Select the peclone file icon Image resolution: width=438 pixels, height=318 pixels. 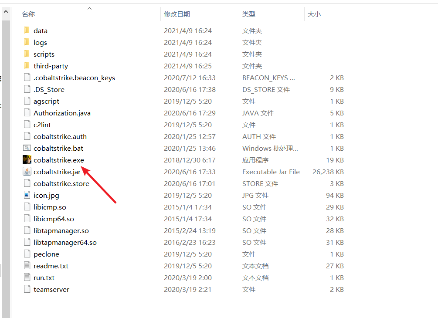click(27, 254)
